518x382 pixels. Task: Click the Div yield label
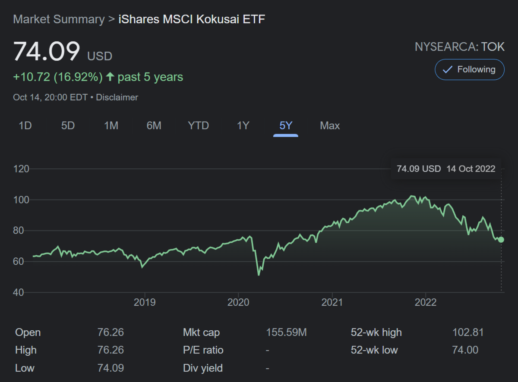point(203,368)
